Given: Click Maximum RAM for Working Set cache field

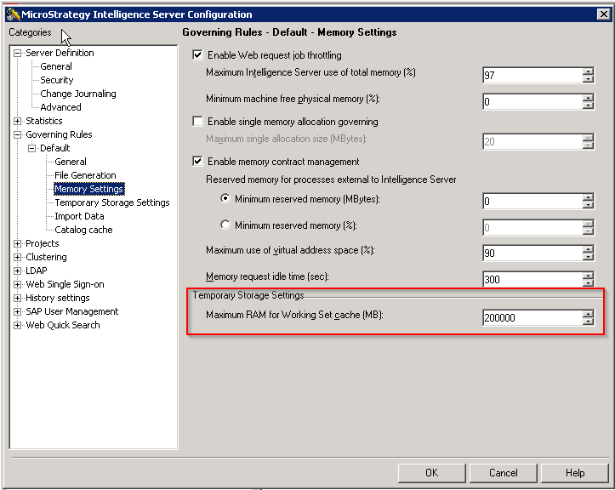Looking at the screenshot, I should [x=531, y=318].
